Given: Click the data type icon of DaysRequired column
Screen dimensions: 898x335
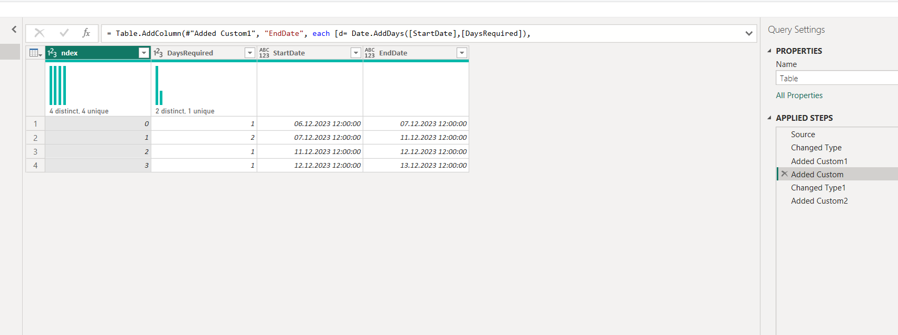Looking at the screenshot, I should coord(158,53).
